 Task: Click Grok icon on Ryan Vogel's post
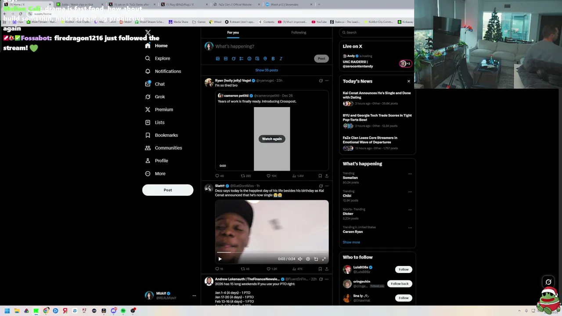point(321,81)
